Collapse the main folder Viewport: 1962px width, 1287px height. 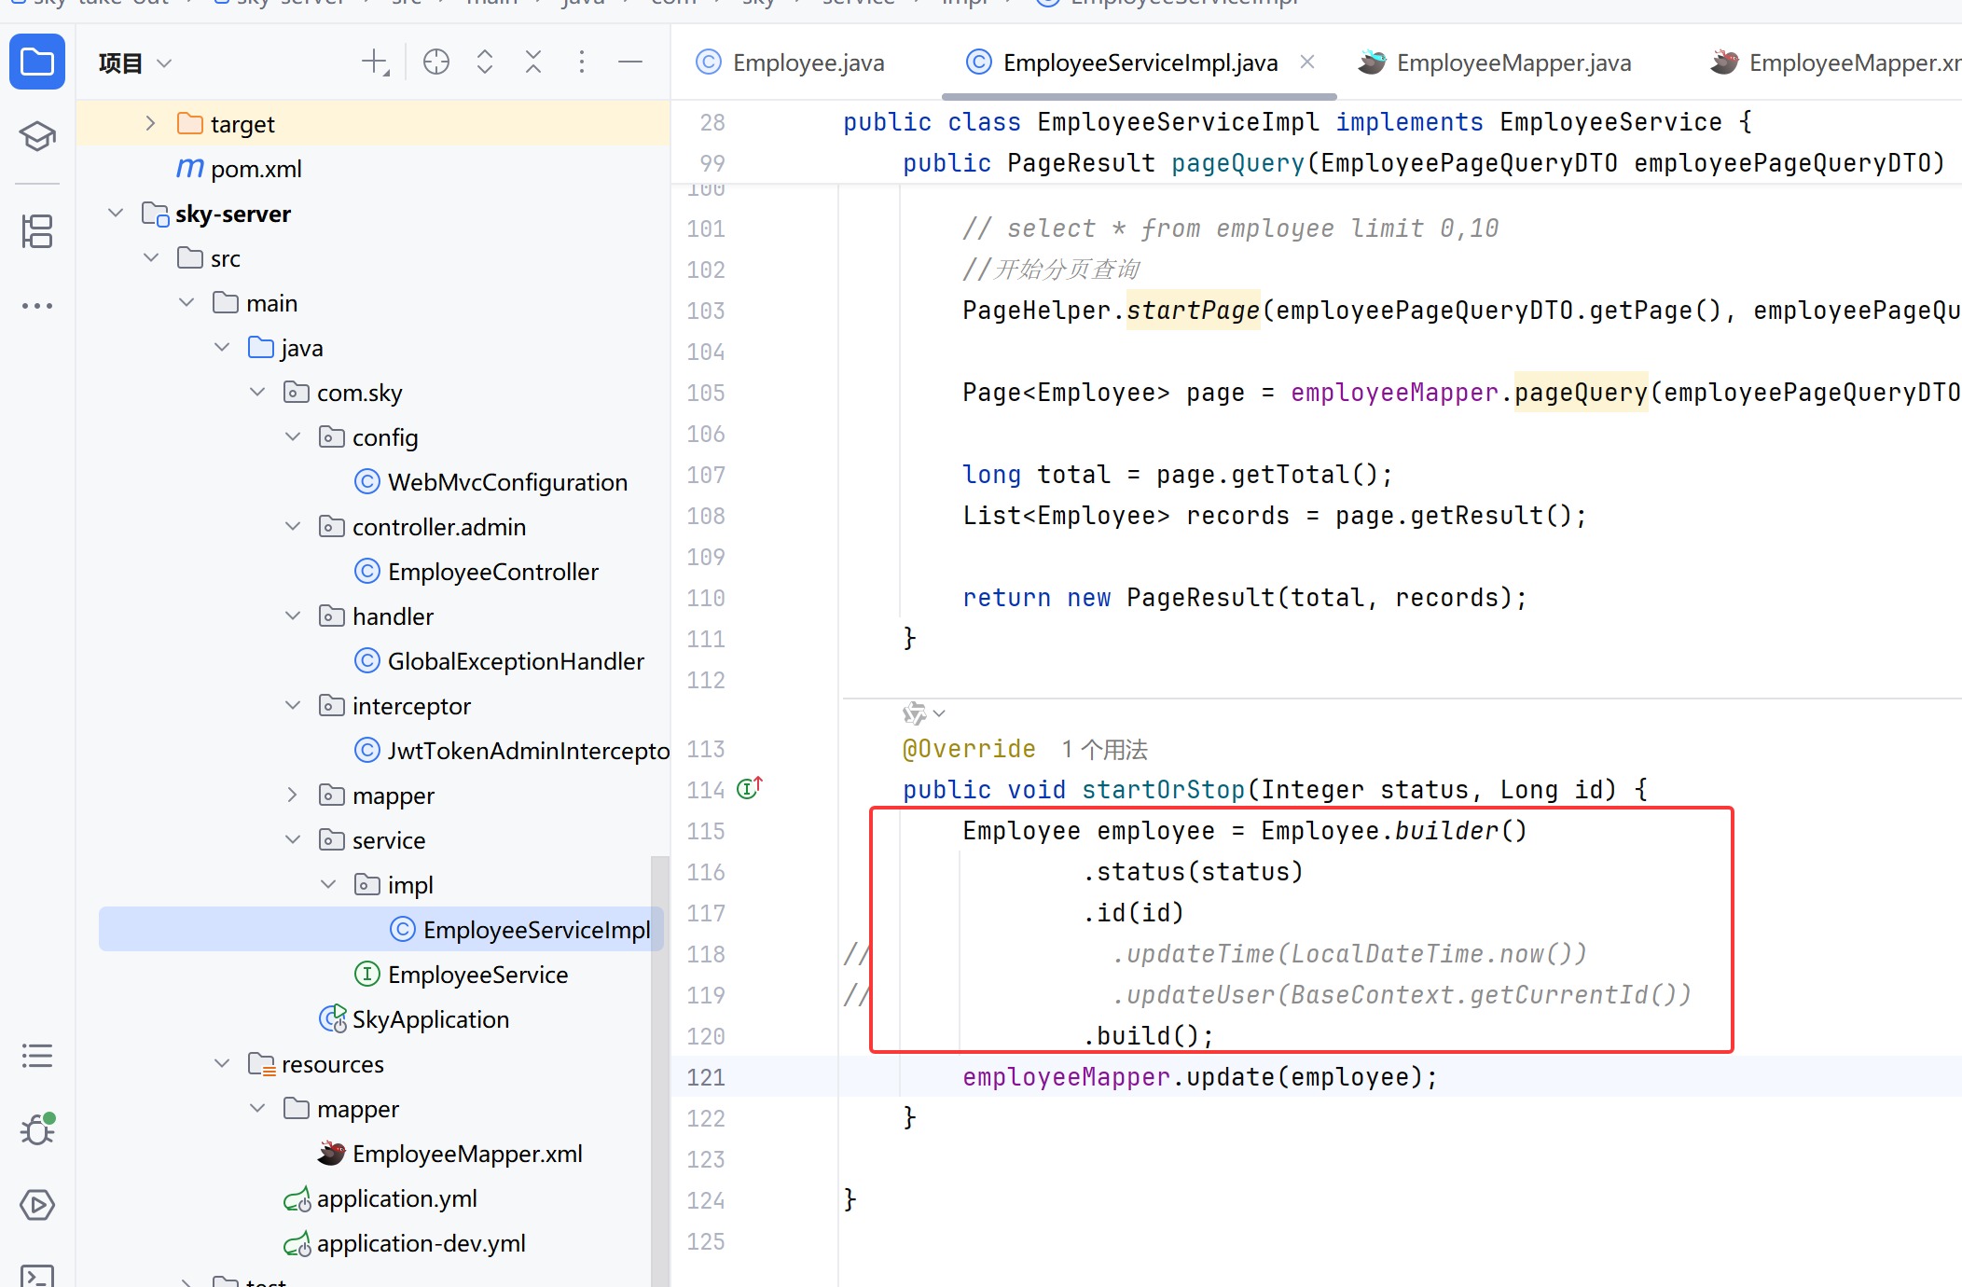[x=187, y=302]
